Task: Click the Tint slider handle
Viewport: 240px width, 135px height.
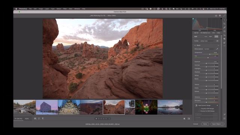Action: (x=208, y=58)
